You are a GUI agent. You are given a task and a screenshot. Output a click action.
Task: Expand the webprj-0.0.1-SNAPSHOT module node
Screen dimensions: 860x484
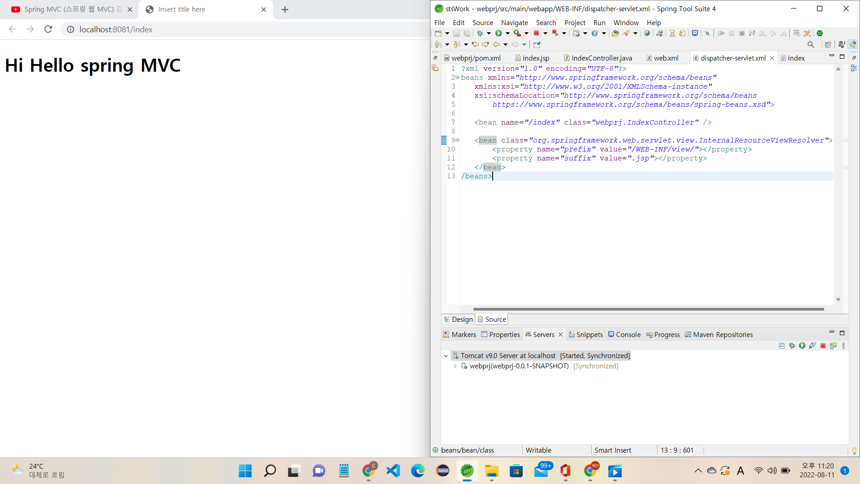tap(455, 366)
